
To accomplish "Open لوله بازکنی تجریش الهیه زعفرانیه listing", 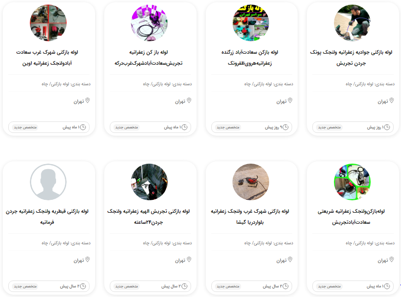I will click(x=148, y=217).
